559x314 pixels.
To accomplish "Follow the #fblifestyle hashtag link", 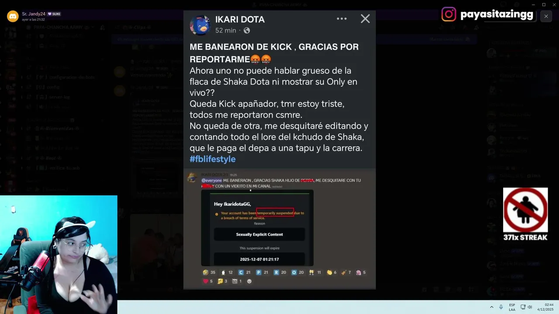I will 213,159.
